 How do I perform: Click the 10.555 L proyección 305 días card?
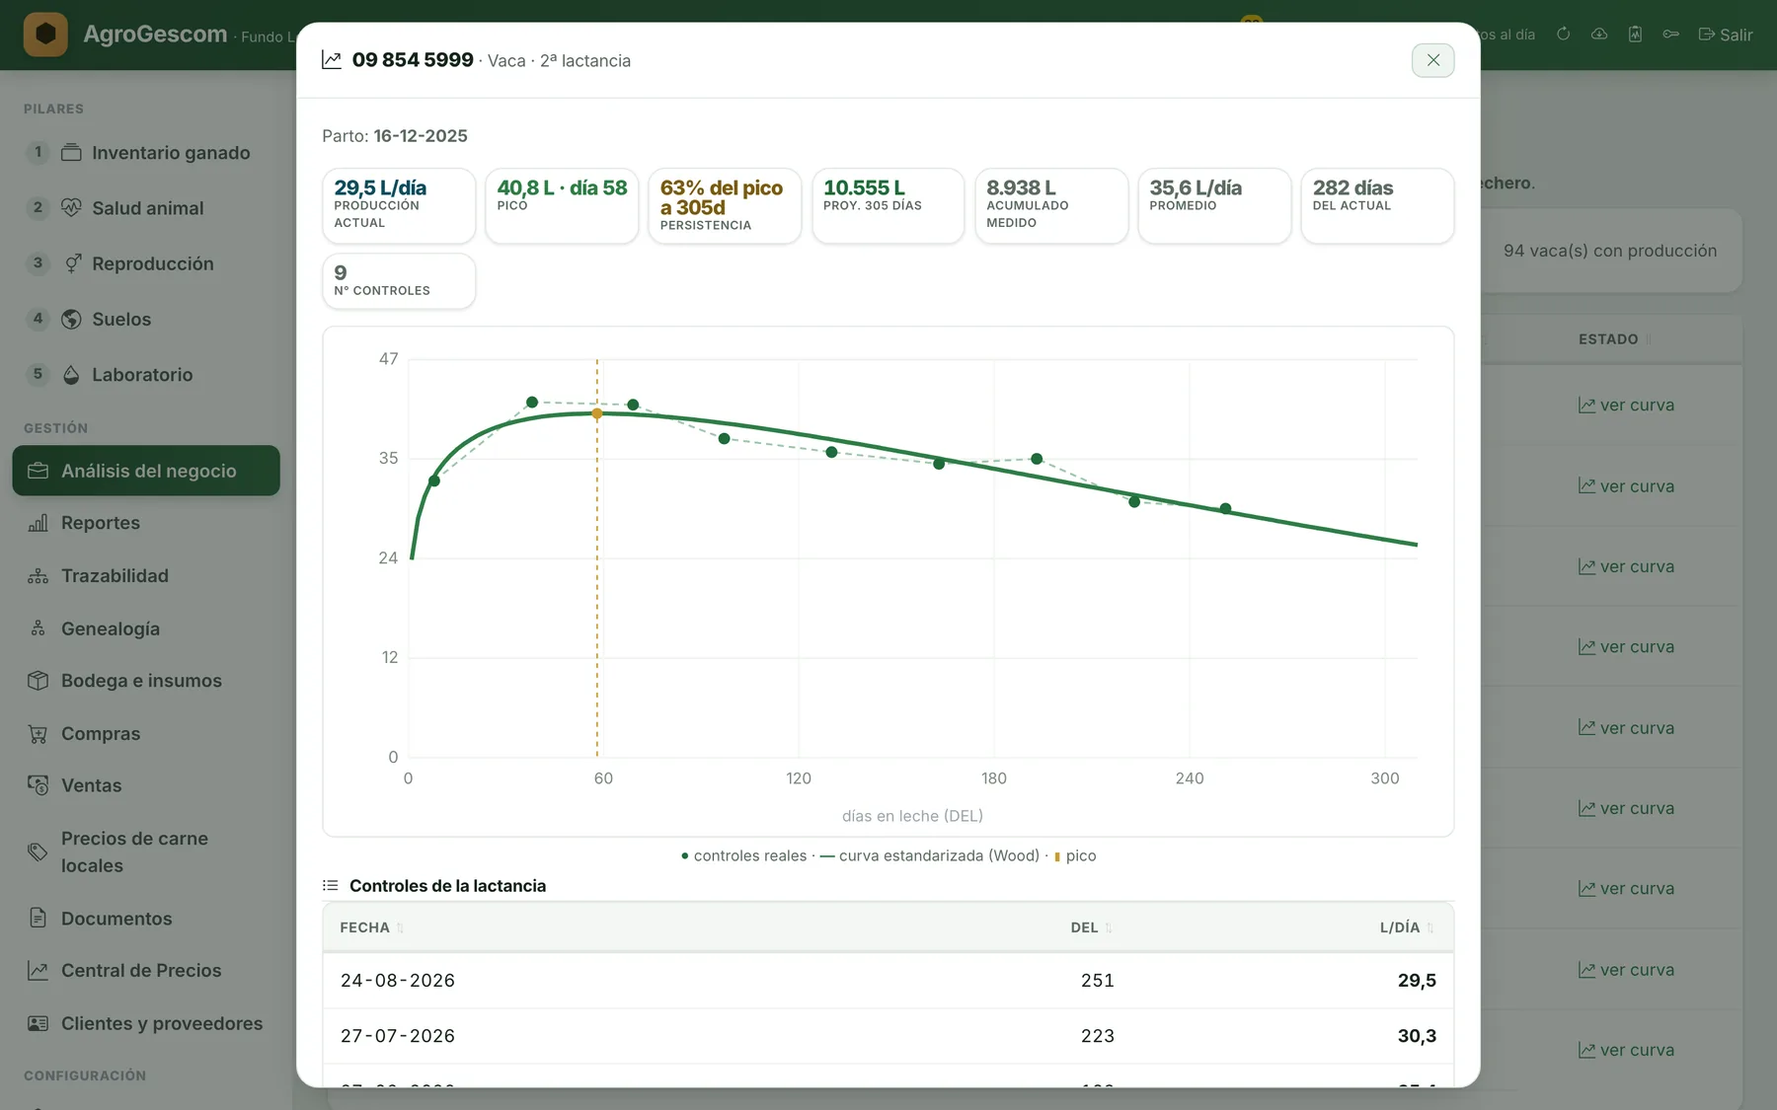click(x=888, y=205)
